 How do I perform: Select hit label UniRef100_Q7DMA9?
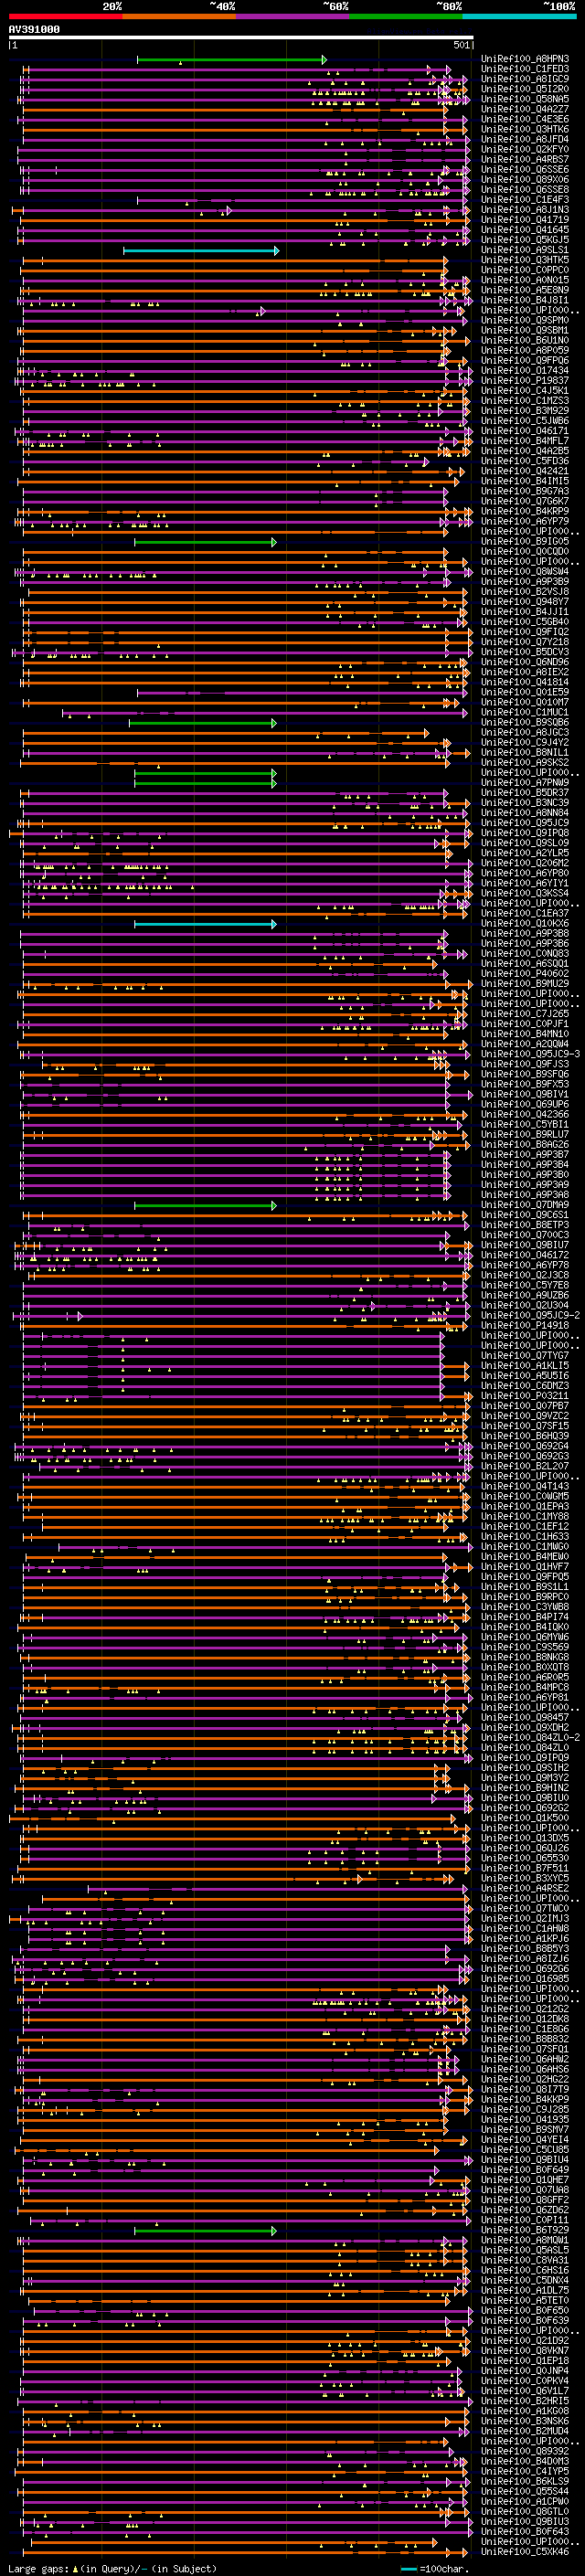pos(525,1205)
